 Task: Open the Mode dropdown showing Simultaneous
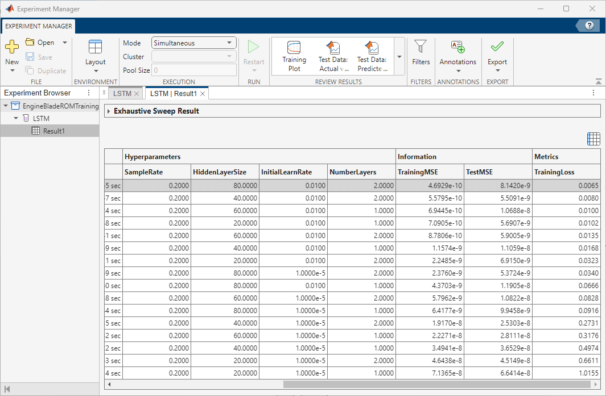coord(193,42)
